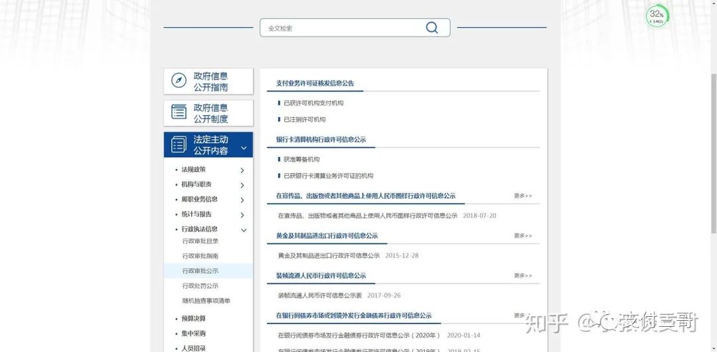Focus the 全文检索 search field
This screenshot has width=717, height=352.
355,28
